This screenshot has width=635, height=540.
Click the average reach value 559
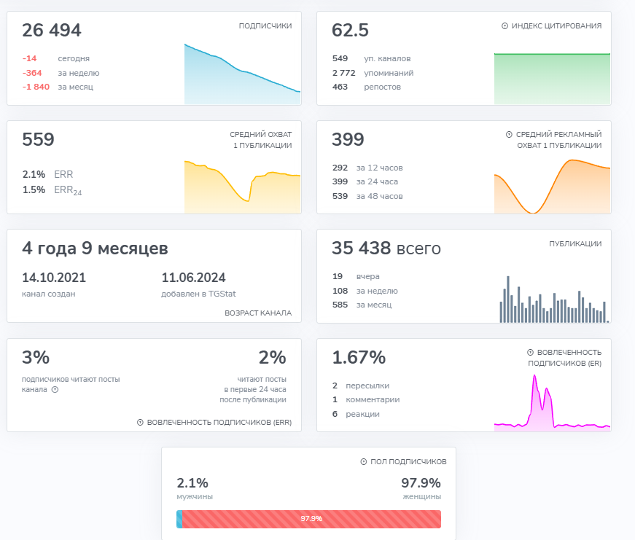coord(38,139)
